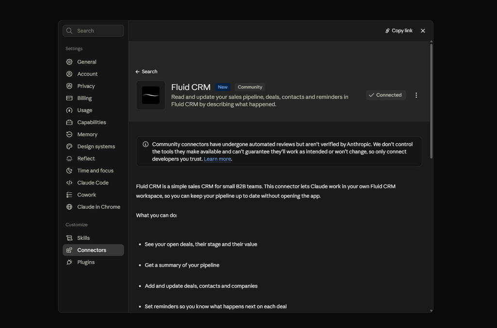Click the Design systems palette icon
This screenshot has height=328, width=497.
(x=69, y=146)
